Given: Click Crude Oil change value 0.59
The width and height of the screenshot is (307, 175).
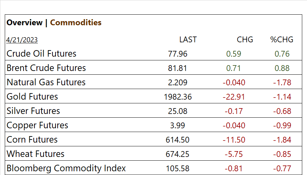Looking at the screenshot, I should pyautogui.click(x=234, y=54).
